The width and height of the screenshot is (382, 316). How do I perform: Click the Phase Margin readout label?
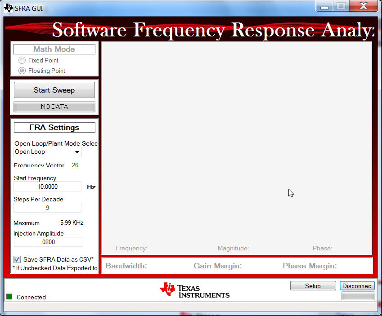(x=309, y=266)
